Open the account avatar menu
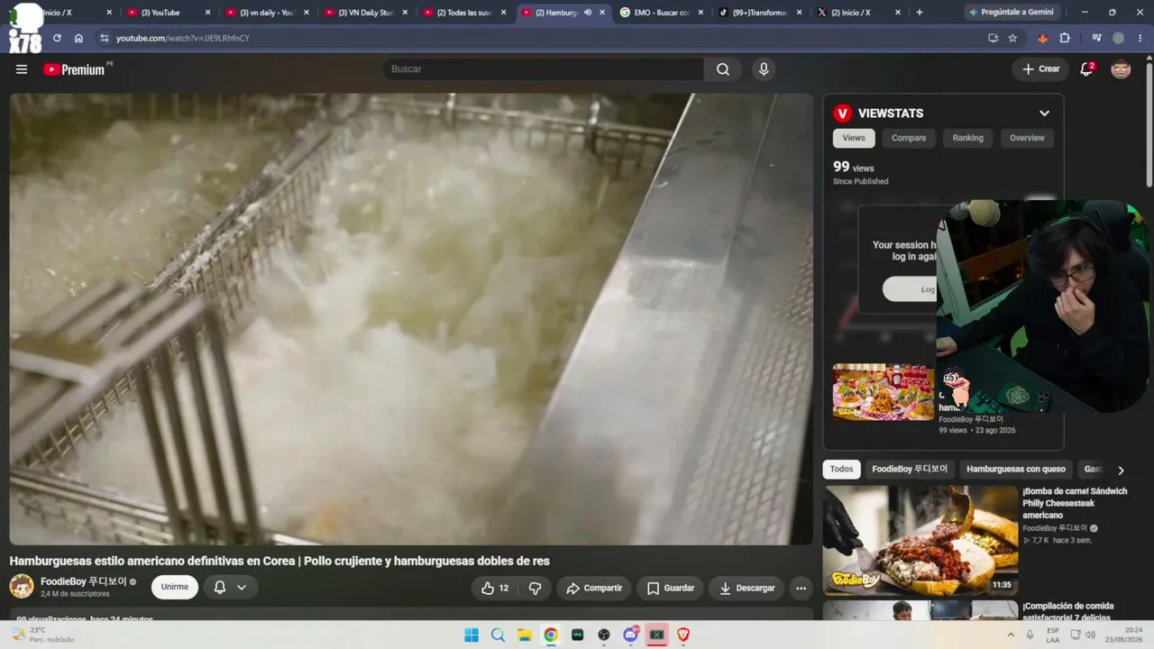This screenshot has width=1154, height=649. pyautogui.click(x=1121, y=69)
